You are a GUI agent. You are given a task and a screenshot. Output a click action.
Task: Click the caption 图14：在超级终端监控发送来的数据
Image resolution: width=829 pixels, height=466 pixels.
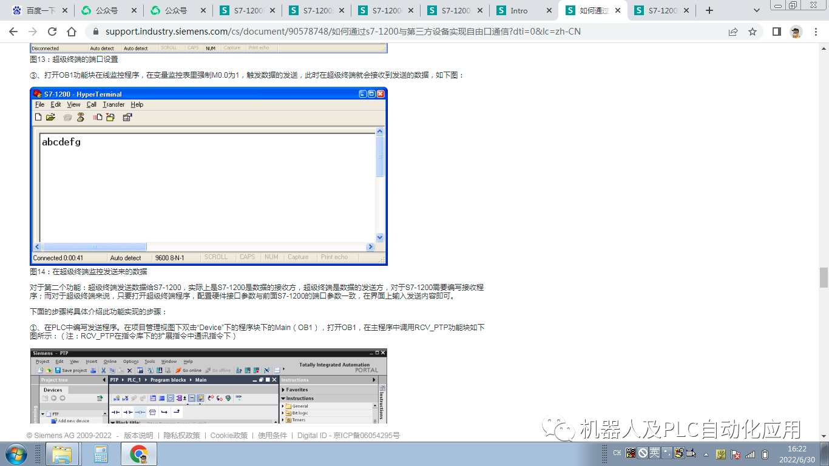pos(89,272)
